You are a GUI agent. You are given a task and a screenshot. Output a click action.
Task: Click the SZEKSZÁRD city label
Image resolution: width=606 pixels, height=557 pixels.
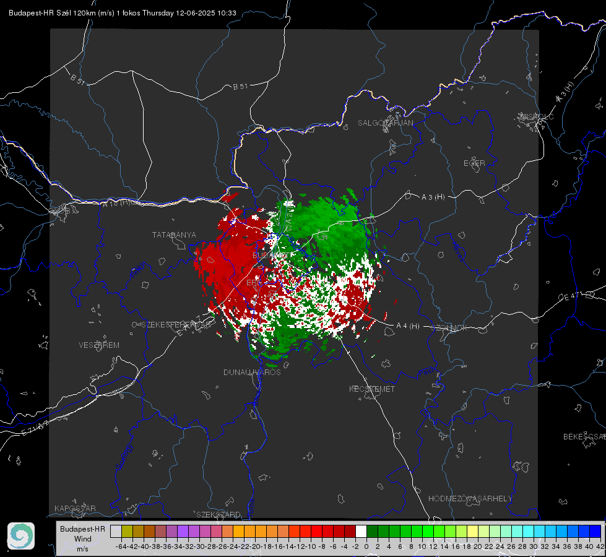[219, 514]
